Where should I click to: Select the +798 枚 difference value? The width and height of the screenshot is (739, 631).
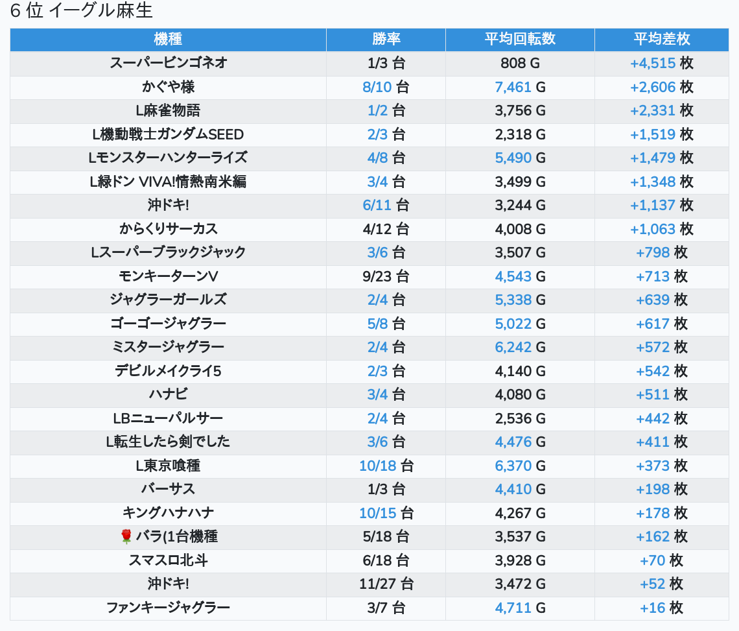(662, 252)
